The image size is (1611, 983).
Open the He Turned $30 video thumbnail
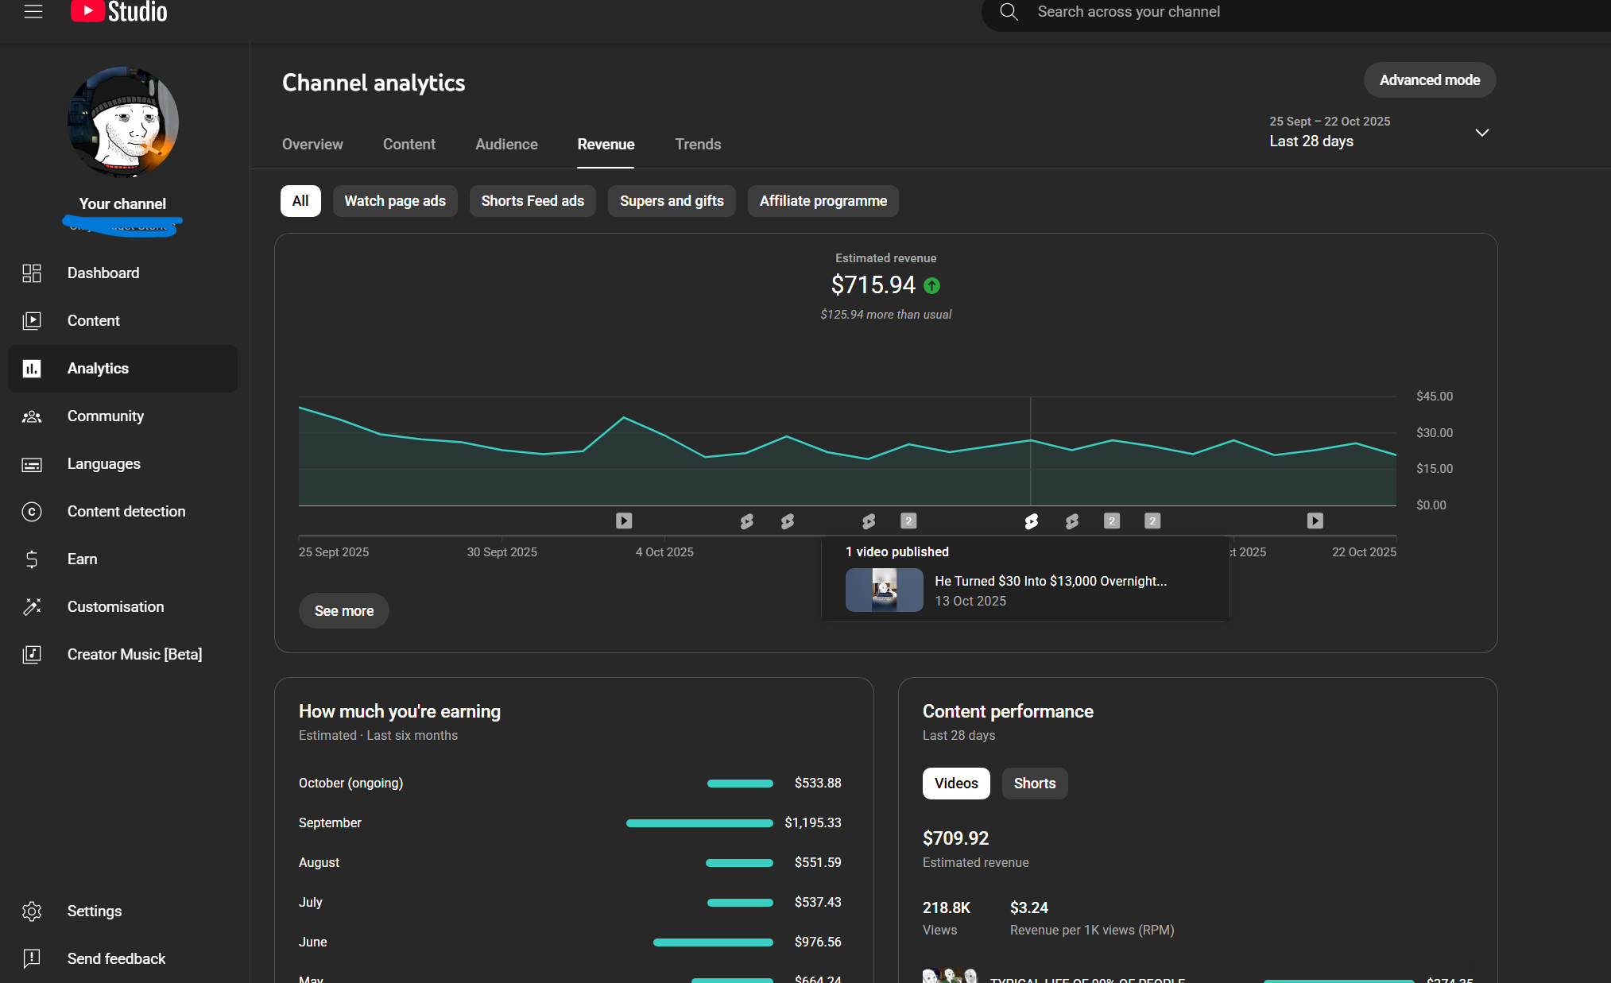pyautogui.click(x=884, y=590)
